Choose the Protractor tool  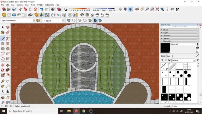[3, 86]
